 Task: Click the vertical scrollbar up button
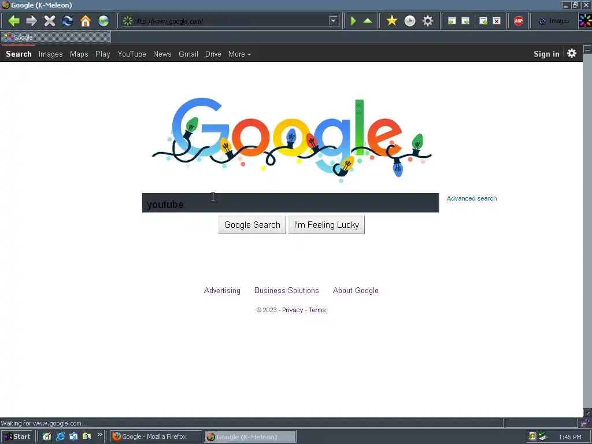[587, 49]
